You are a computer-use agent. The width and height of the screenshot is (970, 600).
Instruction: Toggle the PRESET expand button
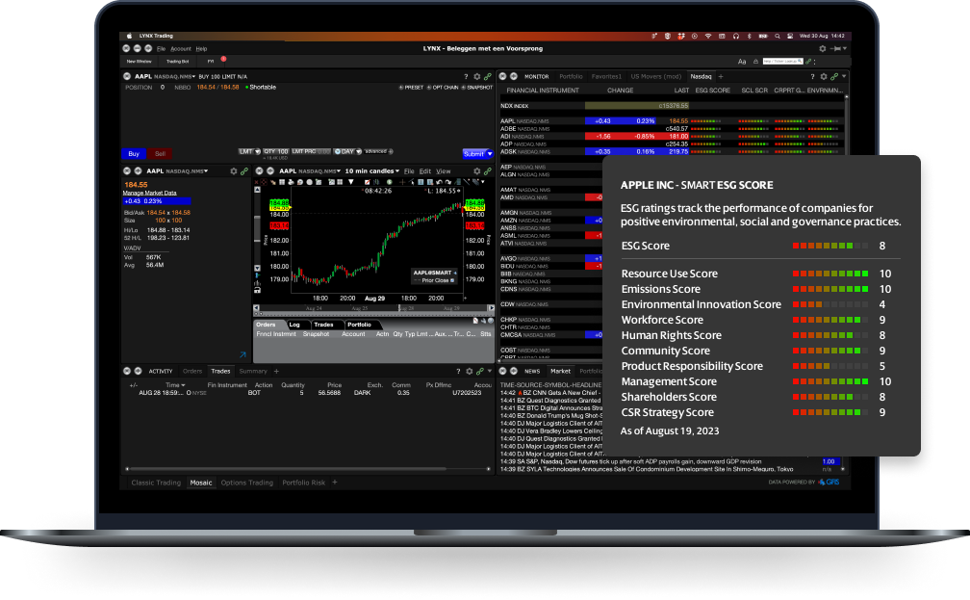401,88
